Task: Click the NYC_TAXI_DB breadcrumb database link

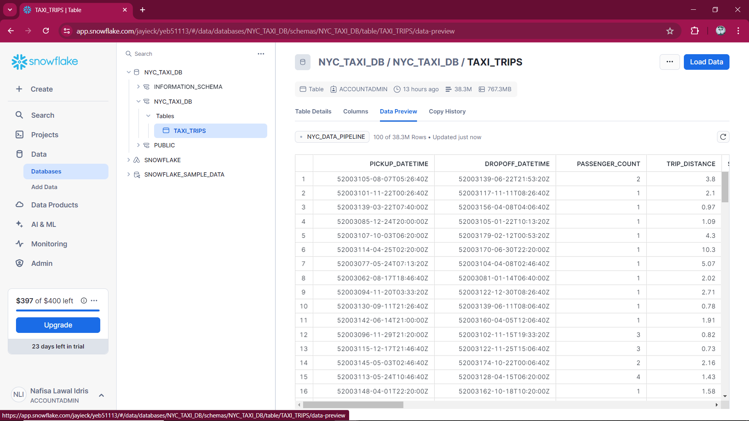Action: (x=351, y=62)
